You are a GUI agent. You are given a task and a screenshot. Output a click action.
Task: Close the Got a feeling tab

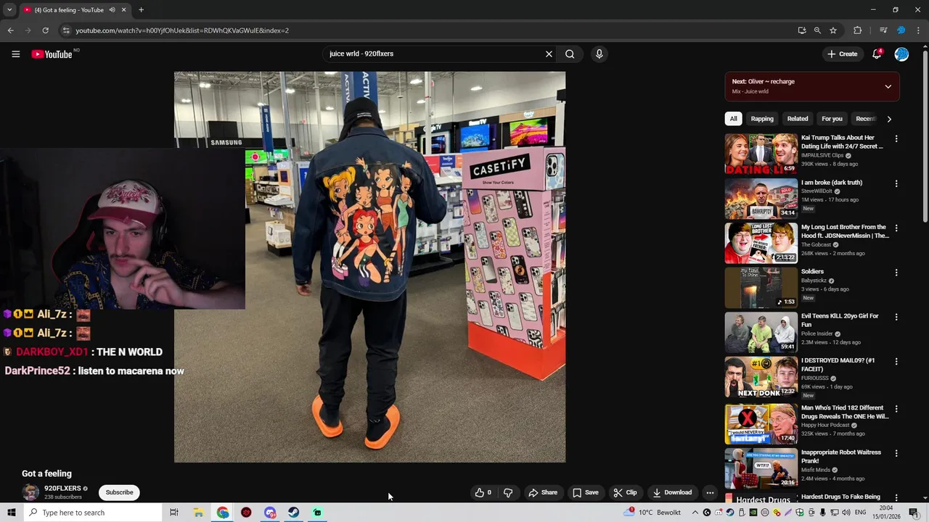(123, 10)
